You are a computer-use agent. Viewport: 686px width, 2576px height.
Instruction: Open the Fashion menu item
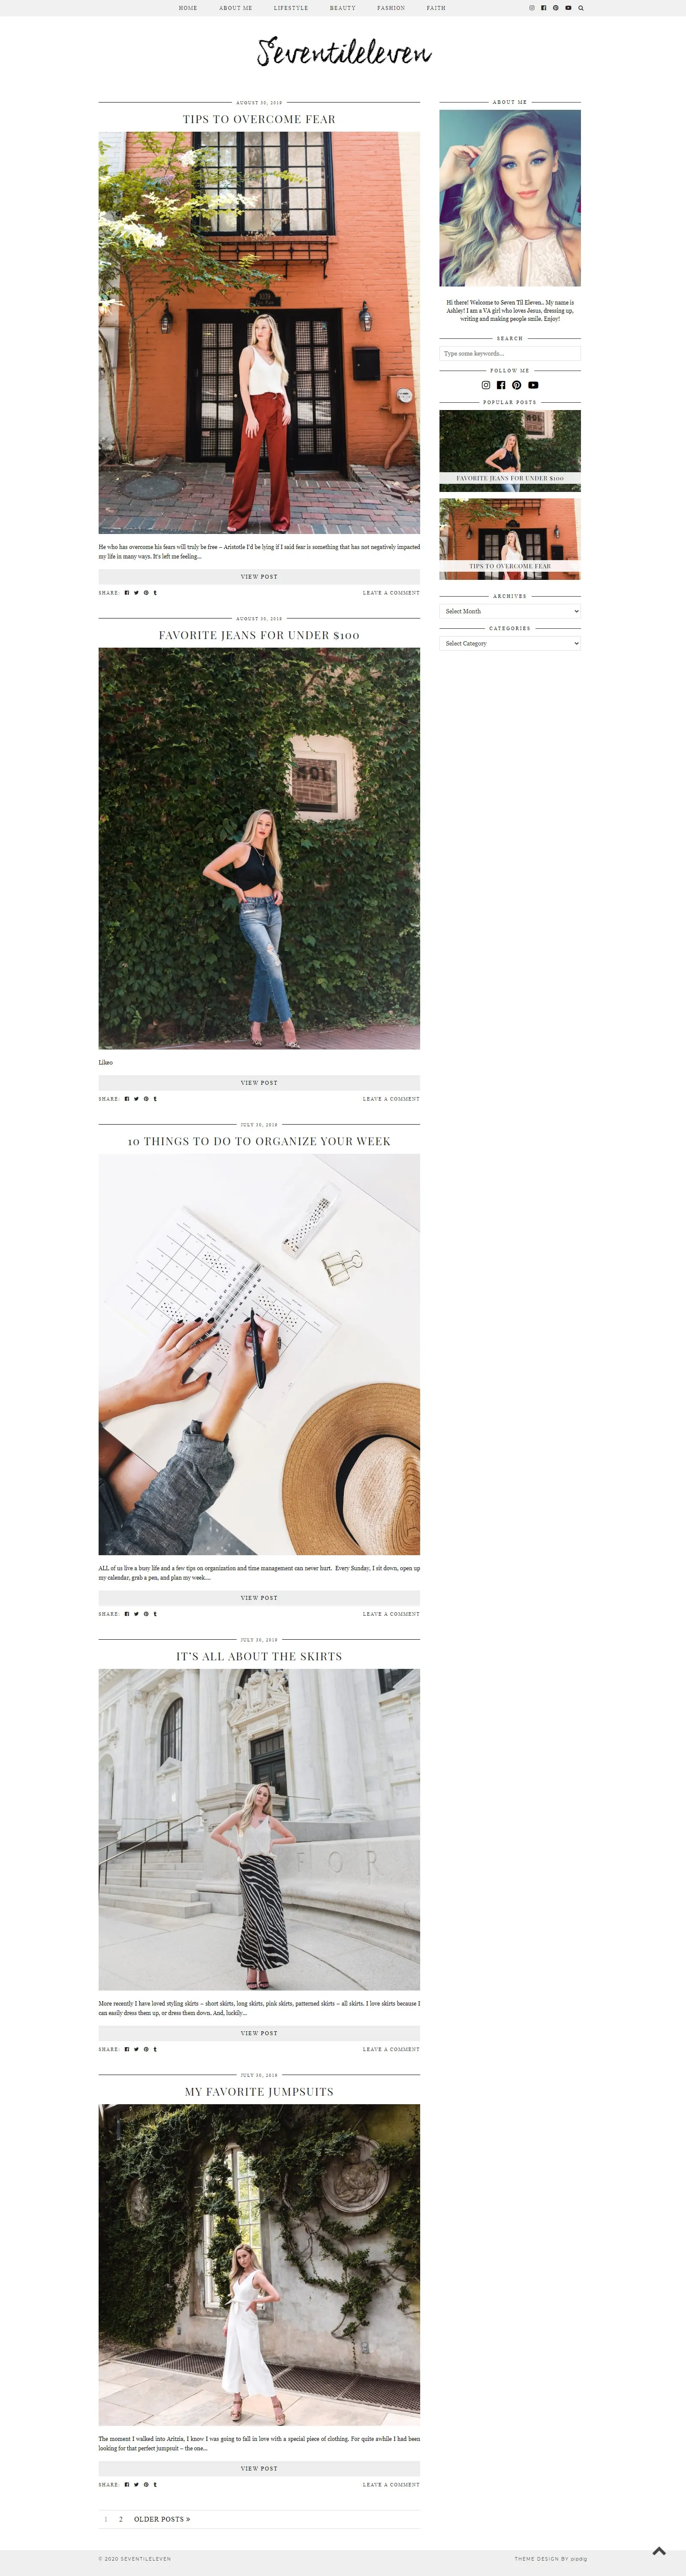click(391, 8)
